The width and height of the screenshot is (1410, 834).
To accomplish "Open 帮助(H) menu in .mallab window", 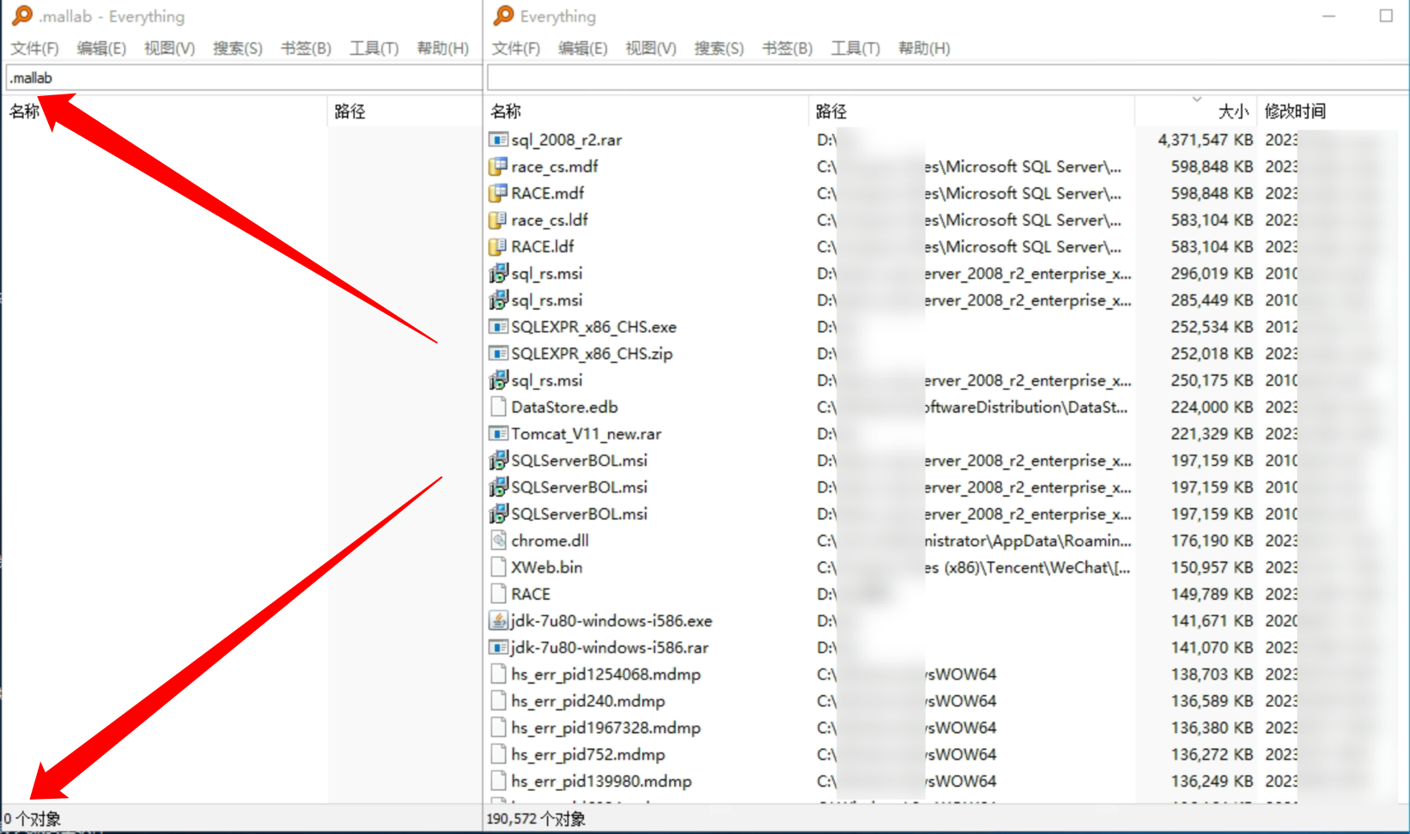I will [443, 48].
